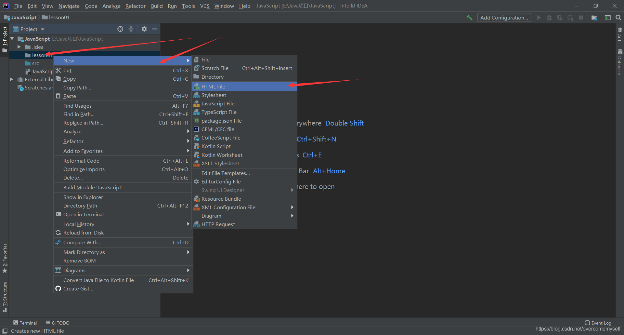Choose JavaScript File from New submenu
This screenshot has width=624, height=335.
[x=244, y=103]
